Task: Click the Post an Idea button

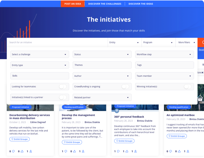Action: [72, 4]
